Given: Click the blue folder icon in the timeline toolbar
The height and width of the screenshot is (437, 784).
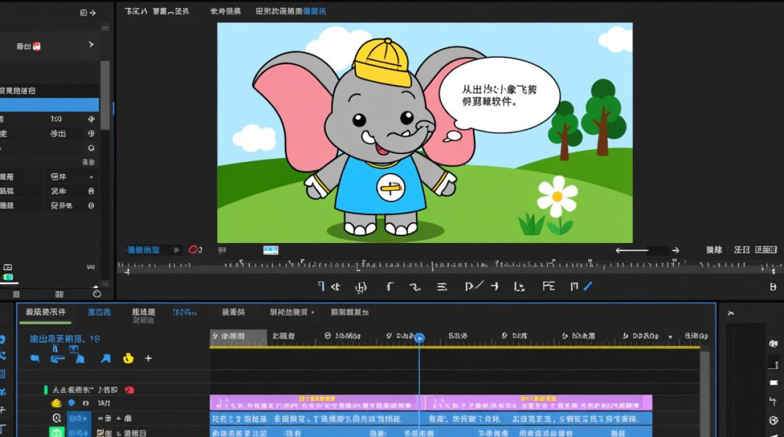Looking at the screenshot, I should pos(35,358).
